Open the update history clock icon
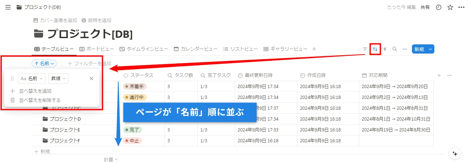Viewport: 470px width, 162px height. point(439,7)
